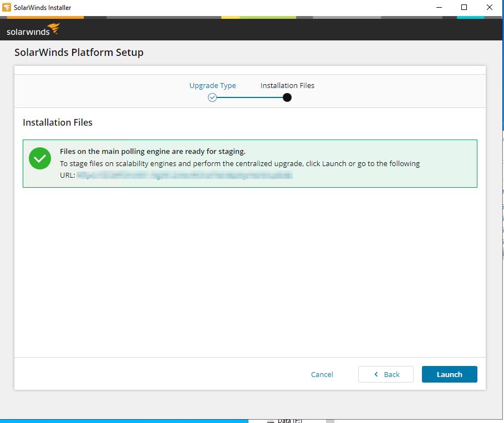The width and height of the screenshot is (504, 423).
Task: Open the Upgrade Type step
Action: click(212, 86)
